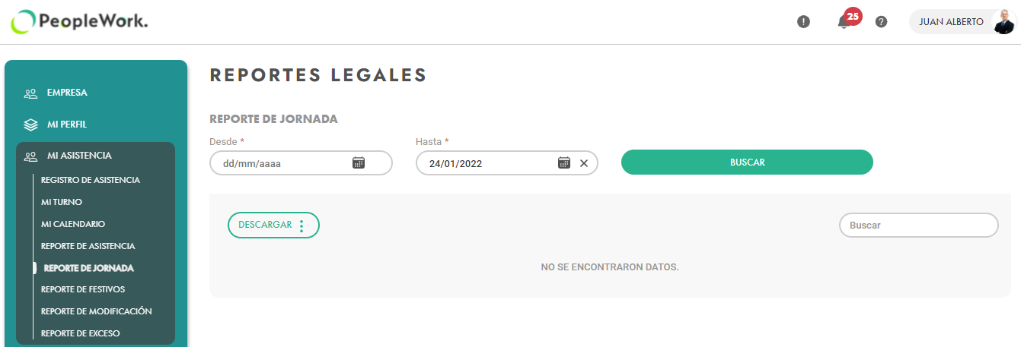
Task: Clear the Hasta date with the X icon
Action: point(584,162)
